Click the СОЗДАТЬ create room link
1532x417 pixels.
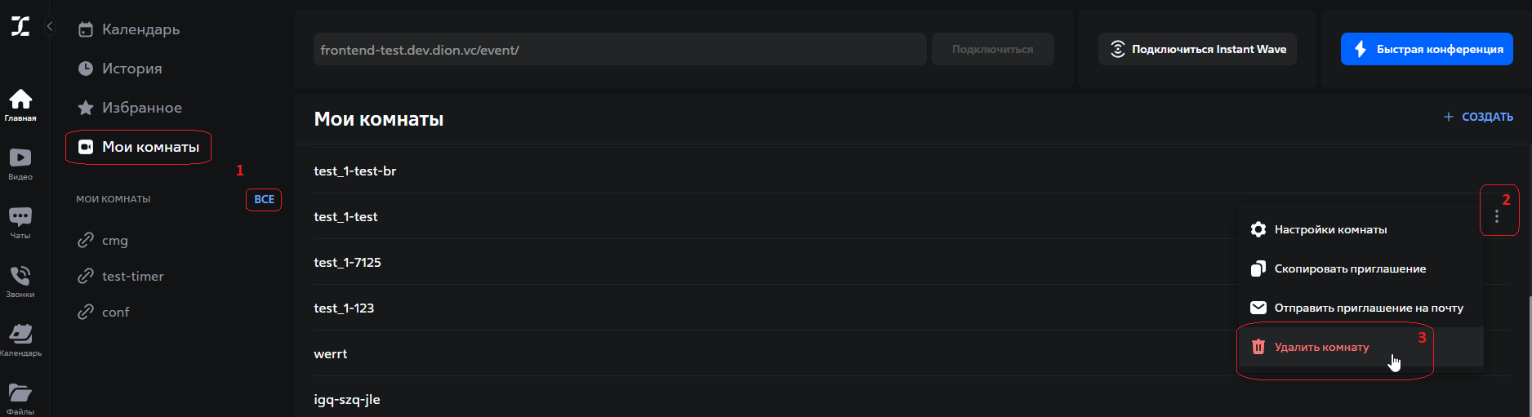(x=1478, y=117)
